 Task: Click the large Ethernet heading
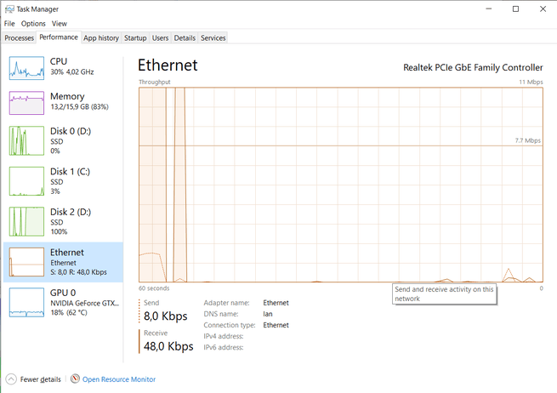tap(168, 65)
